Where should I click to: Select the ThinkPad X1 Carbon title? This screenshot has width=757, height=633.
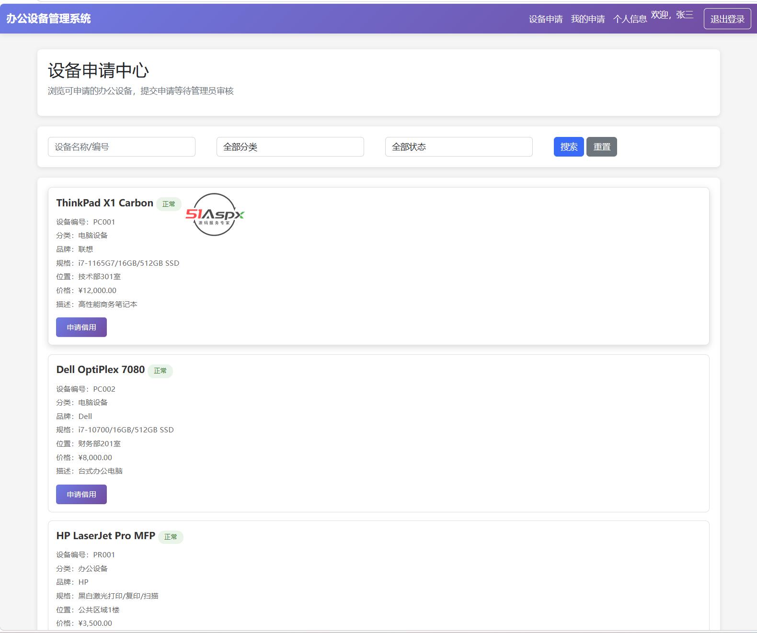tap(104, 203)
